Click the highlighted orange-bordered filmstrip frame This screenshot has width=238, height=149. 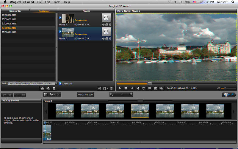[140, 111]
